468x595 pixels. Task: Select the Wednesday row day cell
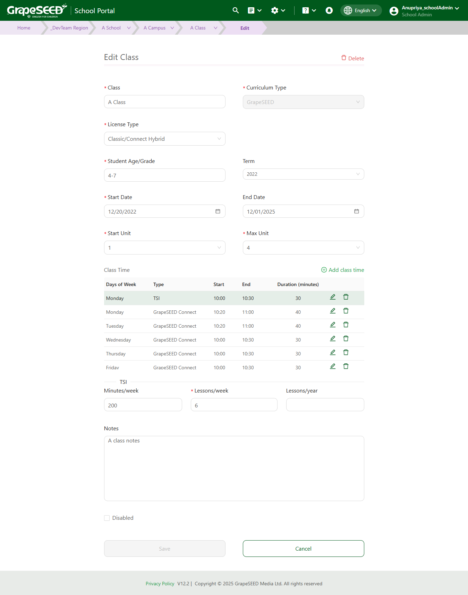[119, 340]
